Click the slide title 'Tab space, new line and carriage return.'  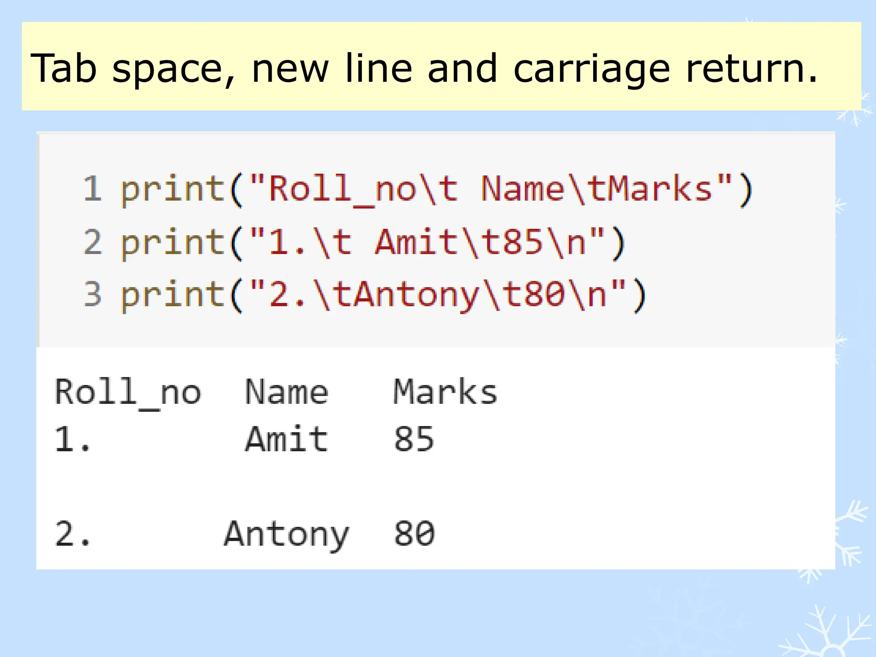click(424, 68)
